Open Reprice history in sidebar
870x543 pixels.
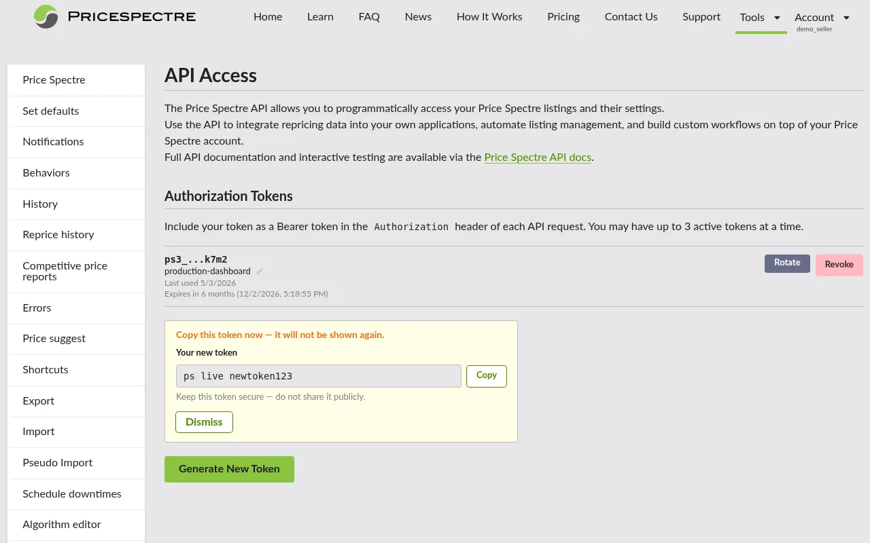(77, 235)
